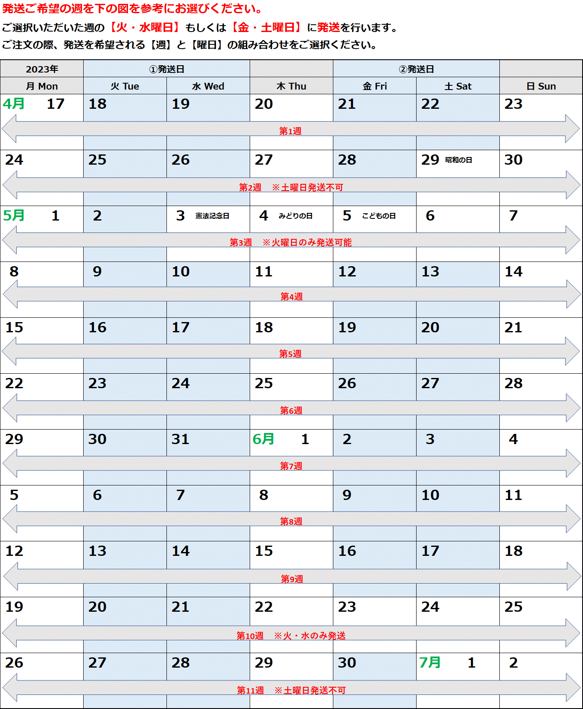The image size is (583, 709).
Task: Click May 19 Friday date
Action: [x=347, y=327]
